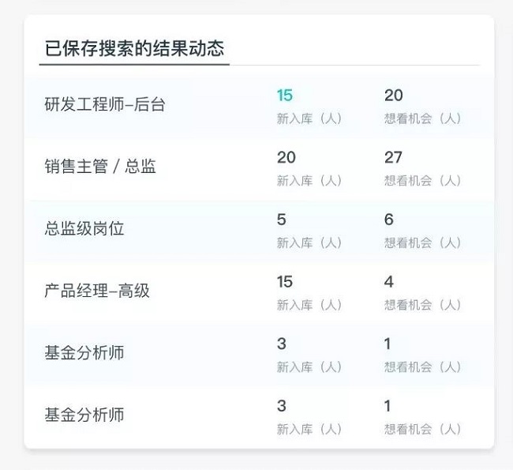Select the 产品经理-高级 saved search

97,291
